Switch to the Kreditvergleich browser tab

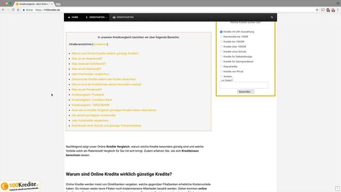point(34,4)
